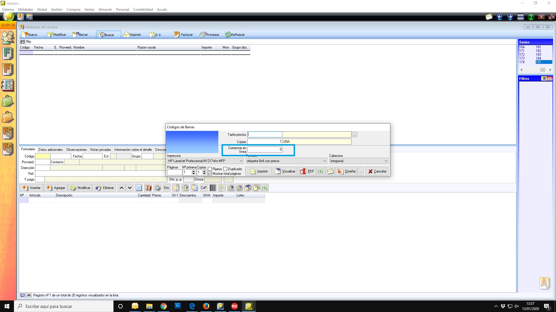Move detail line down with arrow
The image size is (556, 312).
tap(130, 188)
